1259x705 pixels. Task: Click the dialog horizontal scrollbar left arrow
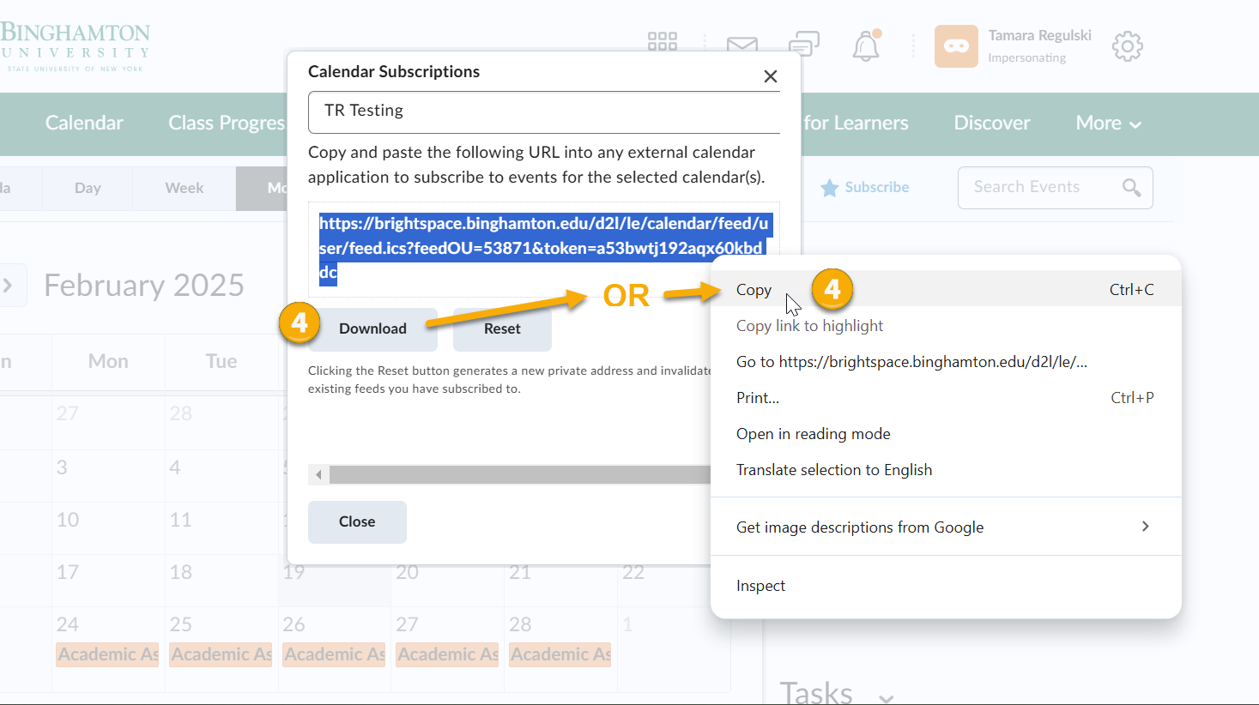click(x=318, y=474)
